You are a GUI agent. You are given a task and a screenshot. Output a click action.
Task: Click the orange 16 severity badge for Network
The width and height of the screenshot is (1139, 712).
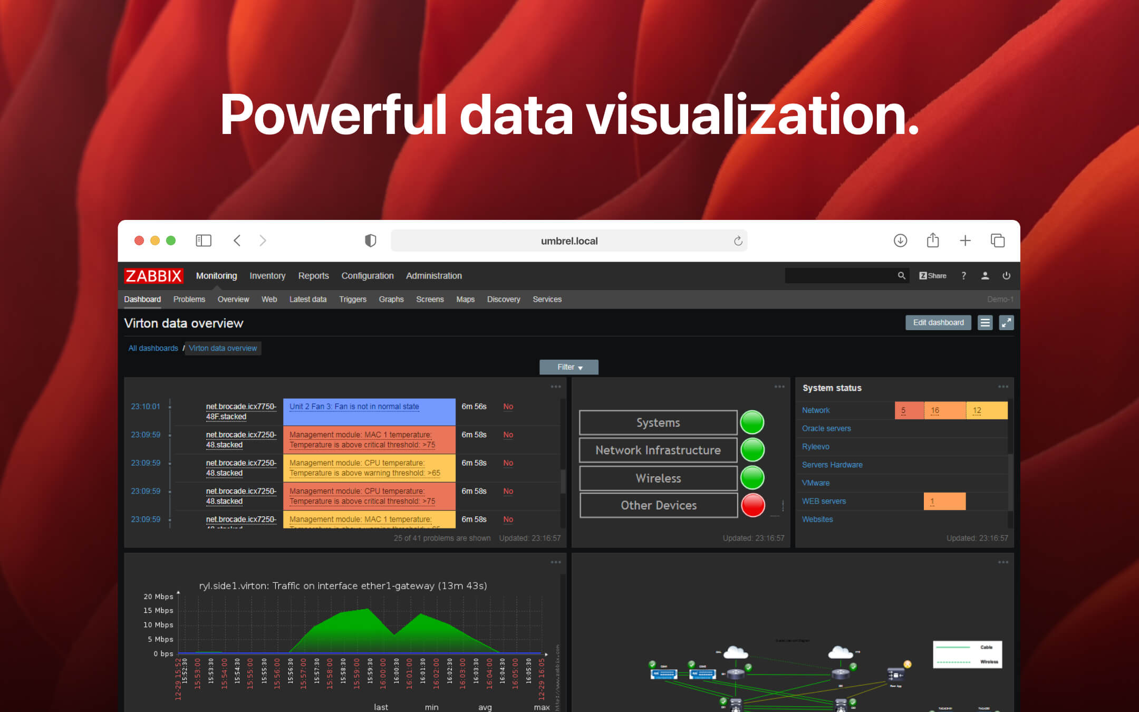935,410
